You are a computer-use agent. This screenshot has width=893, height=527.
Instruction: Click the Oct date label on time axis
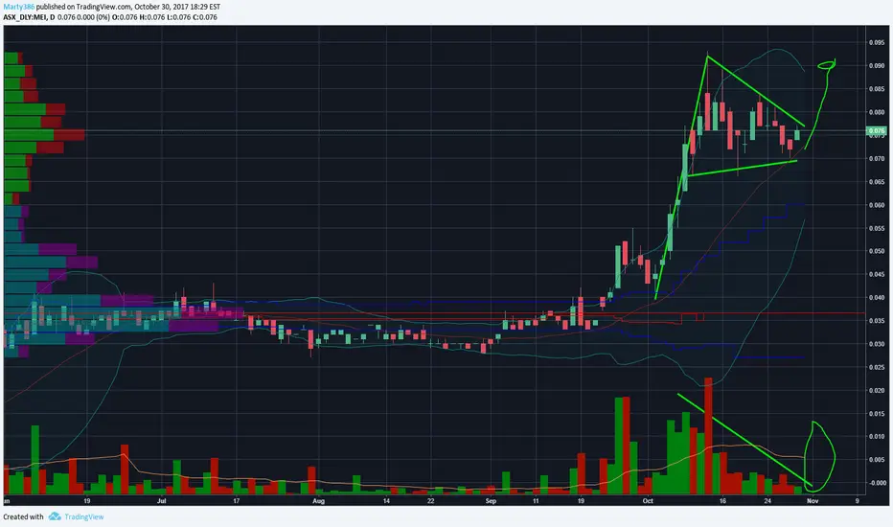(x=648, y=501)
